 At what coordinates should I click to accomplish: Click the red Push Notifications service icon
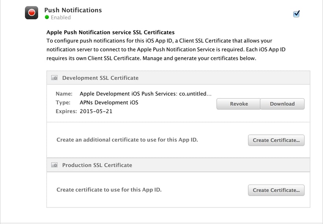(32, 13)
